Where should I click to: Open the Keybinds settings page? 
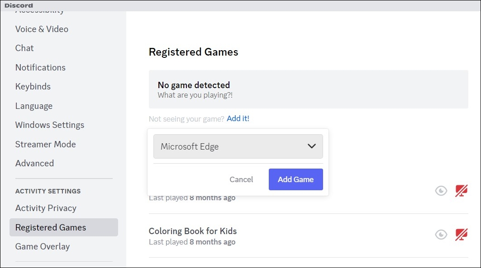pos(33,86)
